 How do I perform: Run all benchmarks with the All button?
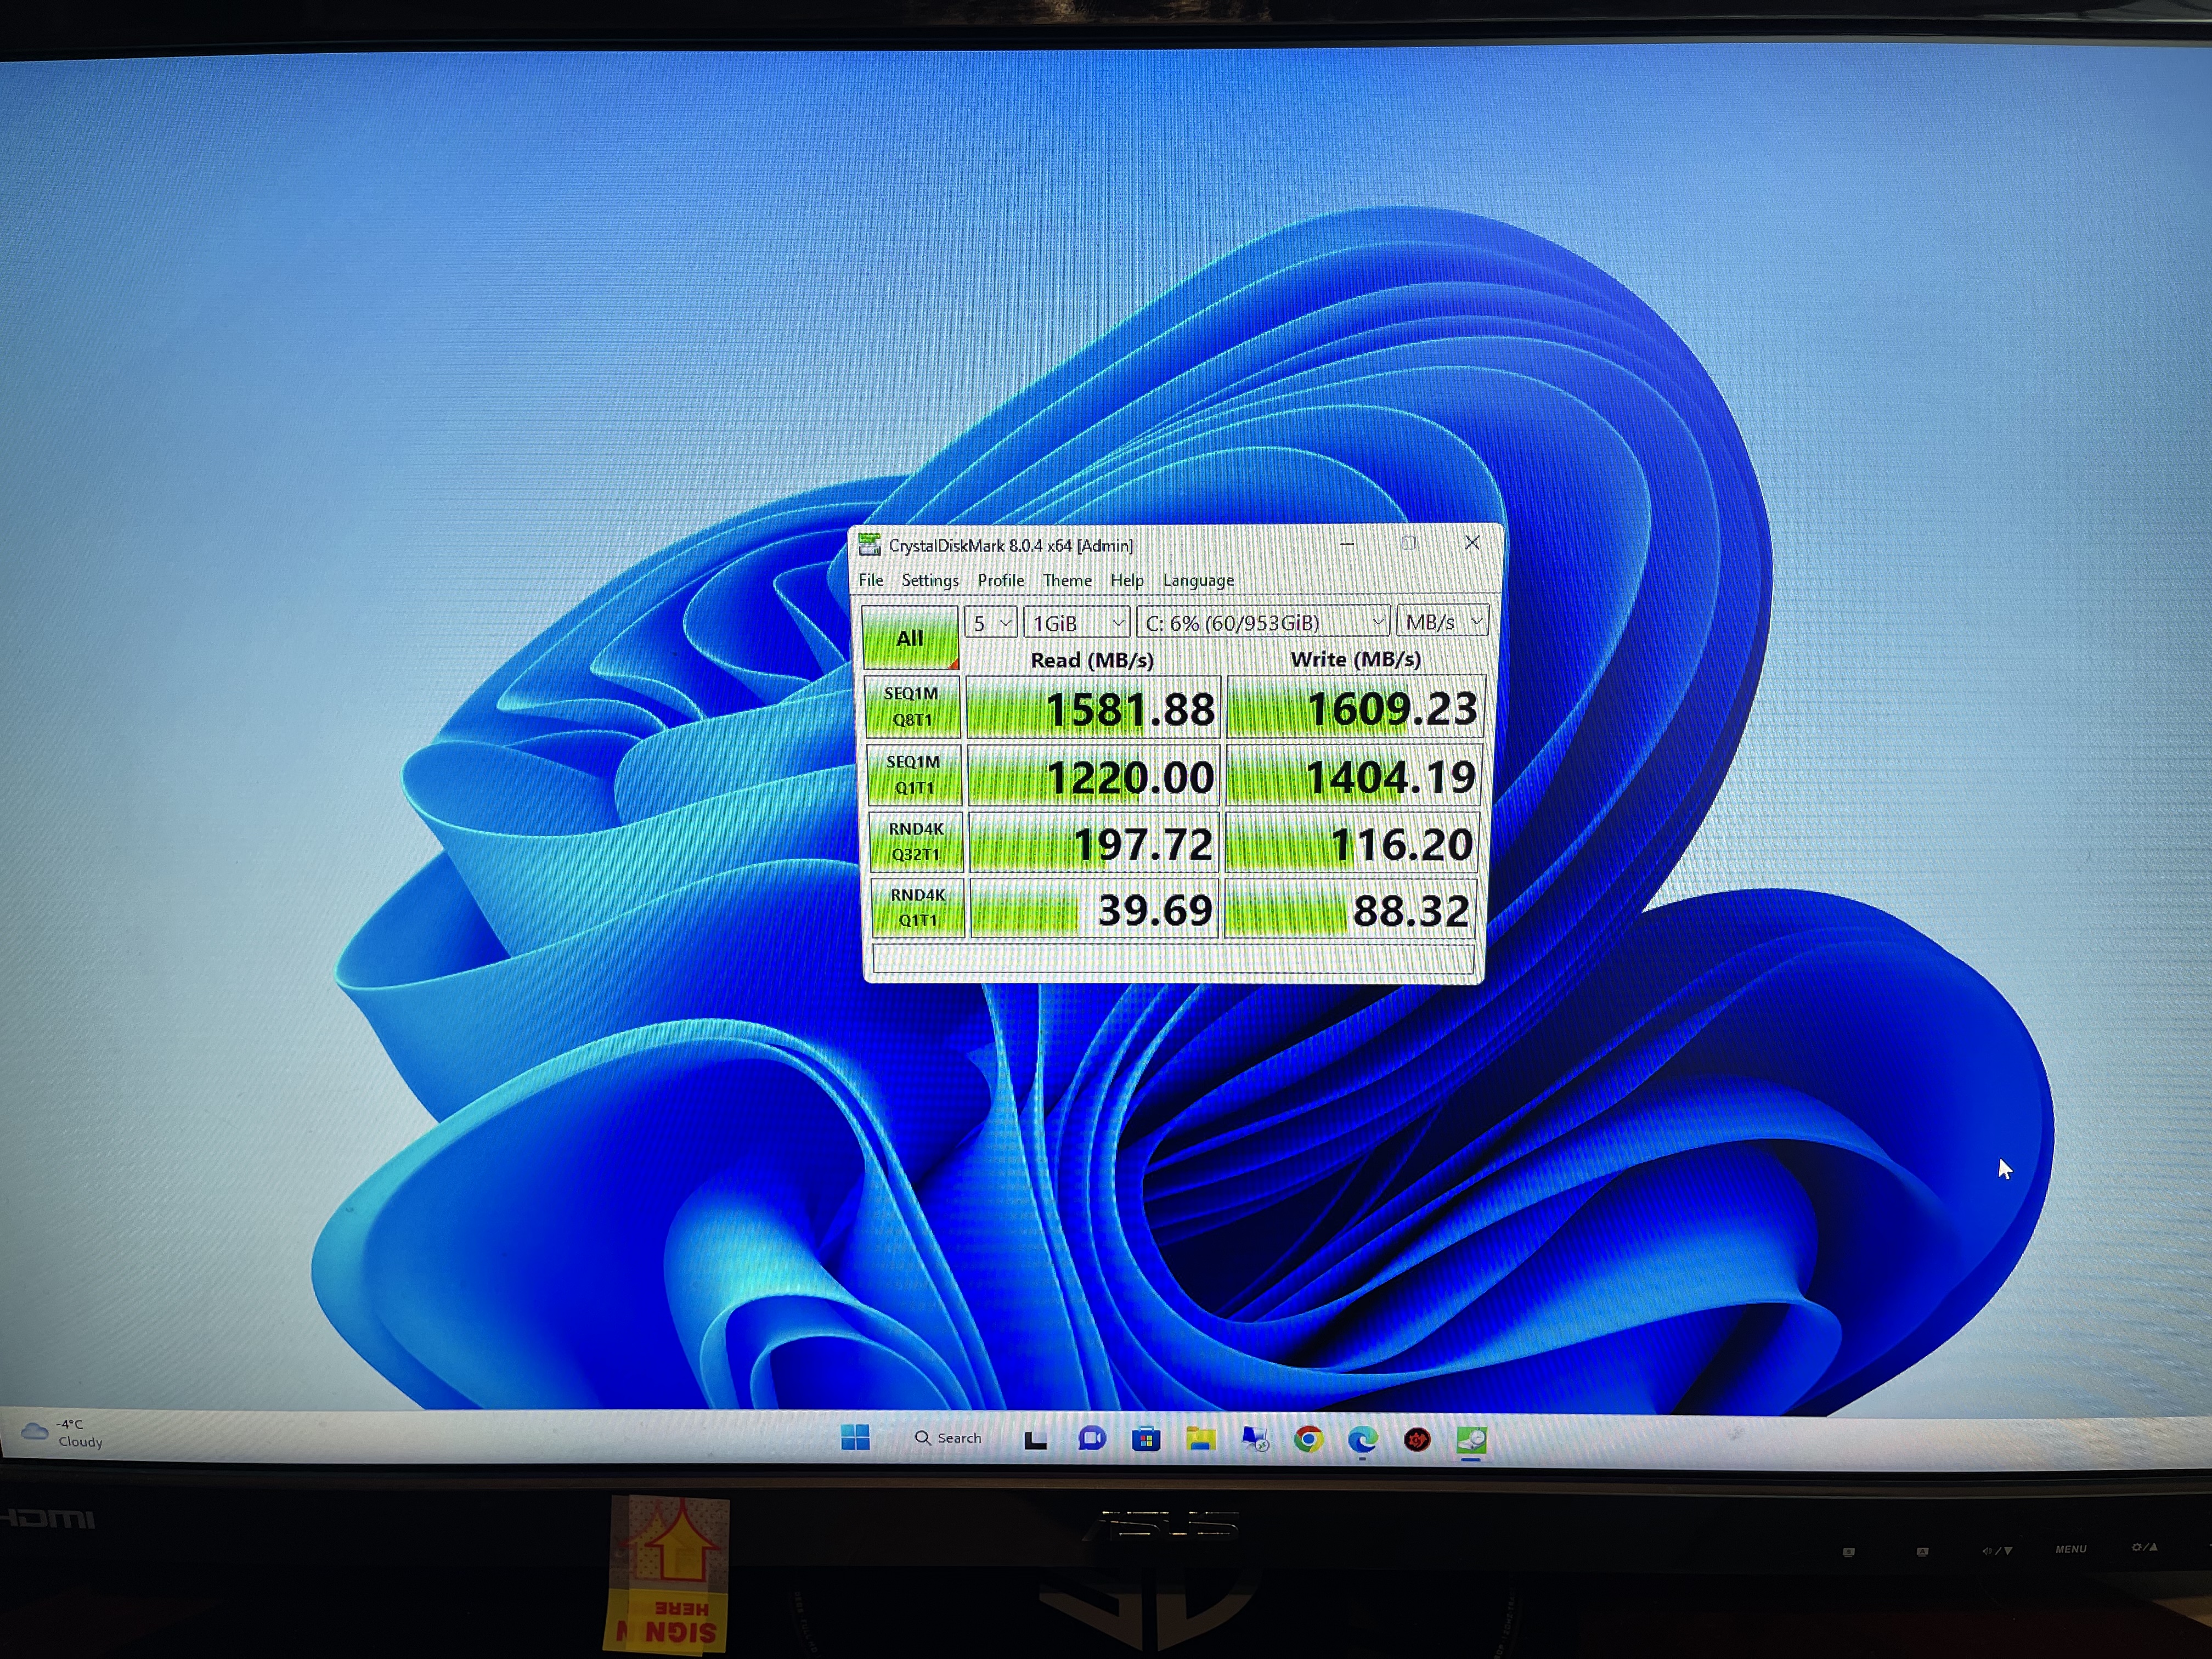click(x=910, y=638)
